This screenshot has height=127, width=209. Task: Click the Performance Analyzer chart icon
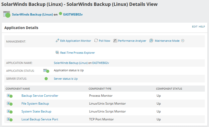coord(115,41)
